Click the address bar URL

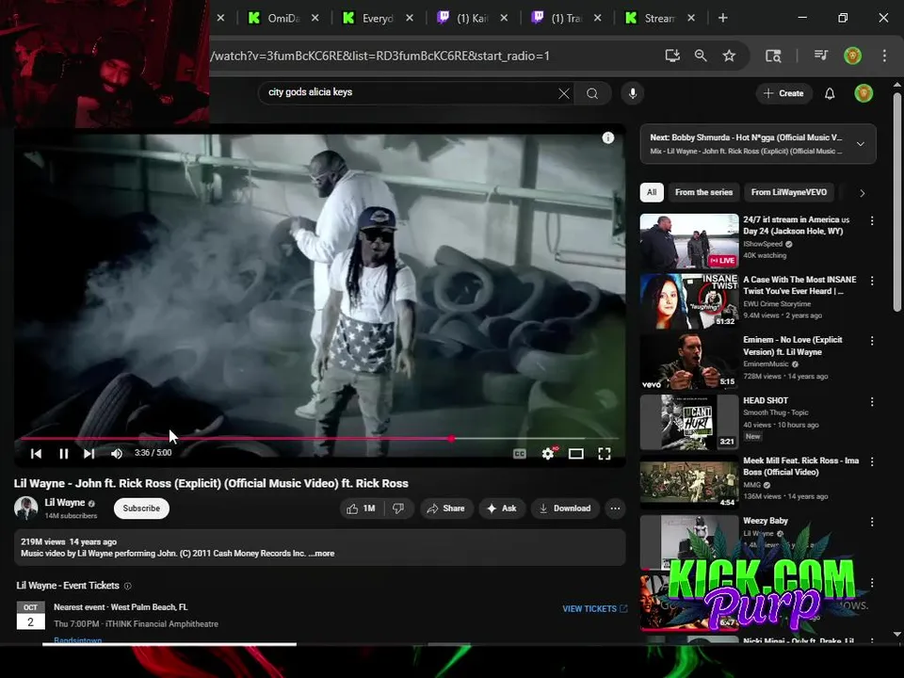click(380, 56)
